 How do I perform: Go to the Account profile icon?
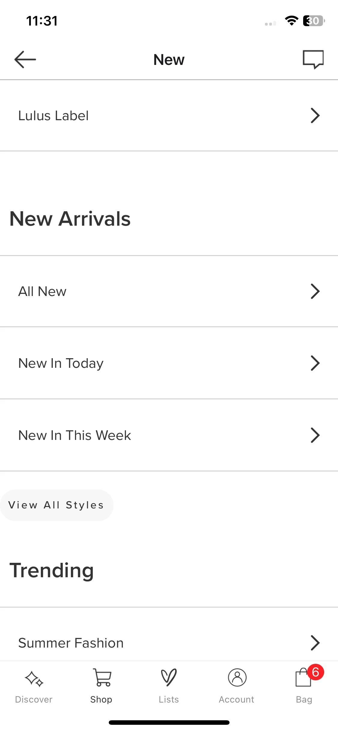pyautogui.click(x=237, y=678)
